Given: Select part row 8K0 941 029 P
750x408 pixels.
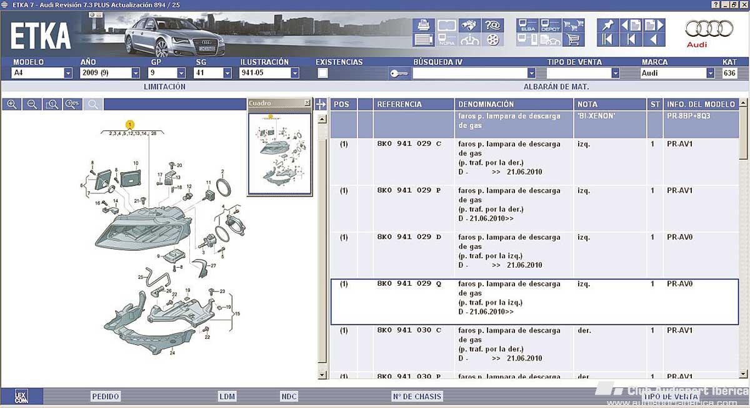Looking at the screenshot, I should [534, 208].
